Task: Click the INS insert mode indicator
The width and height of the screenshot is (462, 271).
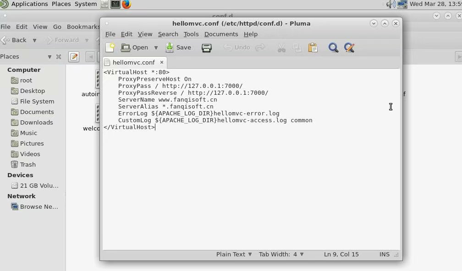Action: (384, 254)
